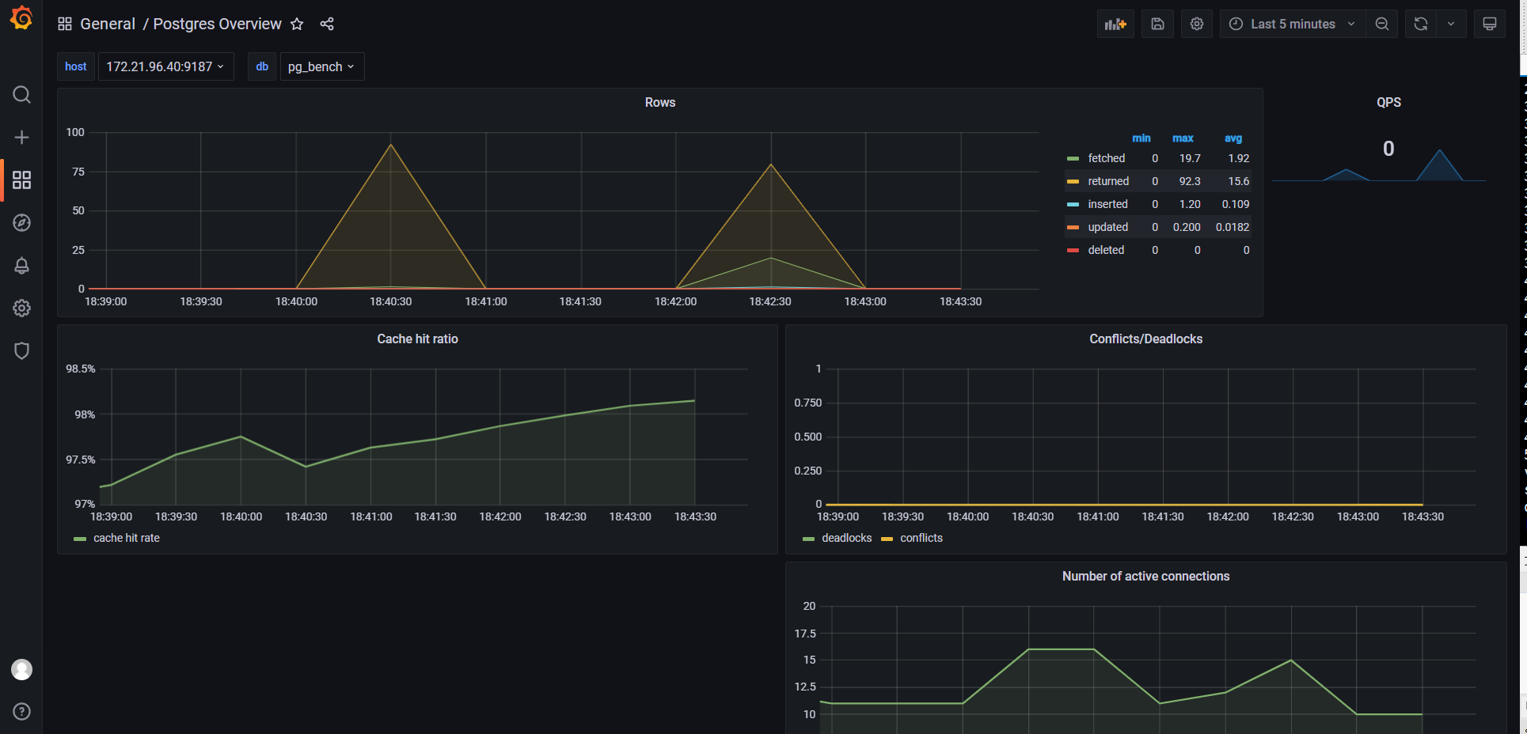
Task: Click the General folder breadcrumb link
Action: (x=108, y=24)
